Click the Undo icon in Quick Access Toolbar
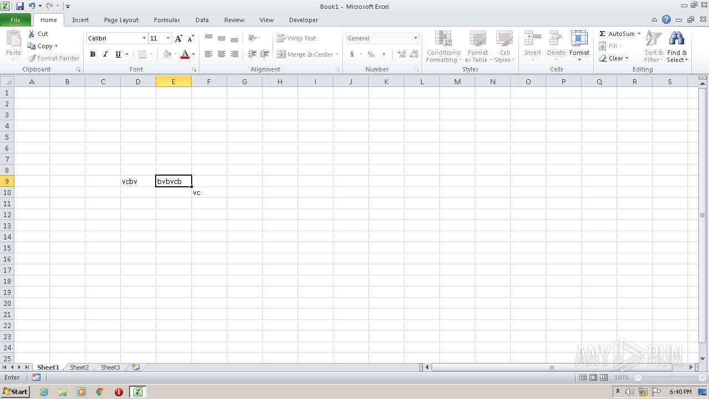 pos(32,6)
